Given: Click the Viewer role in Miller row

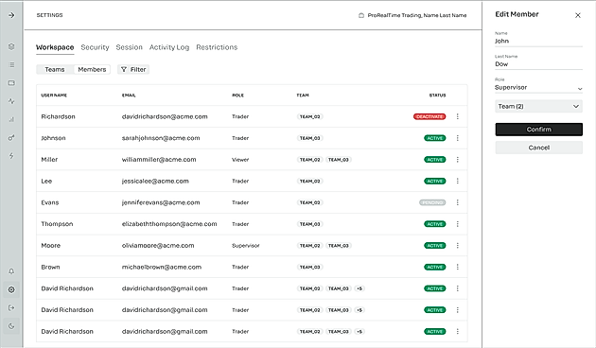Looking at the screenshot, I should 240,160.
